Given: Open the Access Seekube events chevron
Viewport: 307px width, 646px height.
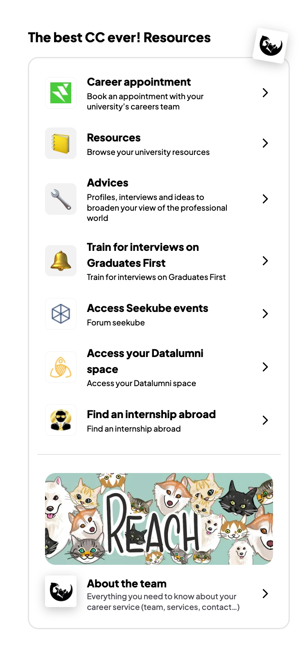Looking at the screenshot, I should click(x=265, y=314).
